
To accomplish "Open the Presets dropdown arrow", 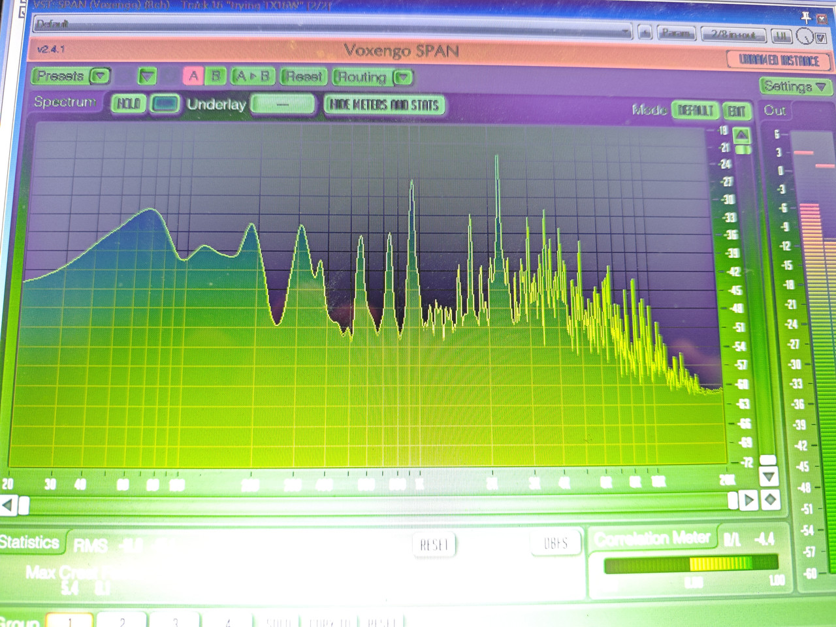I will 100,76.
